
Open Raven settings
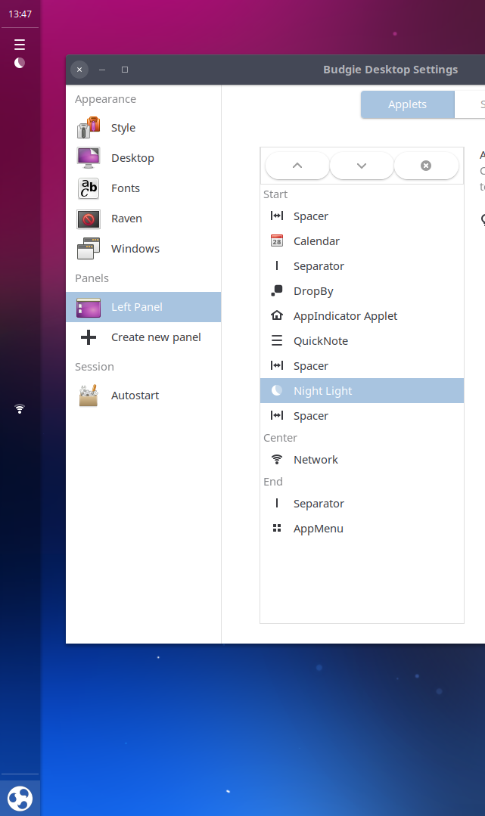[143, 219]
